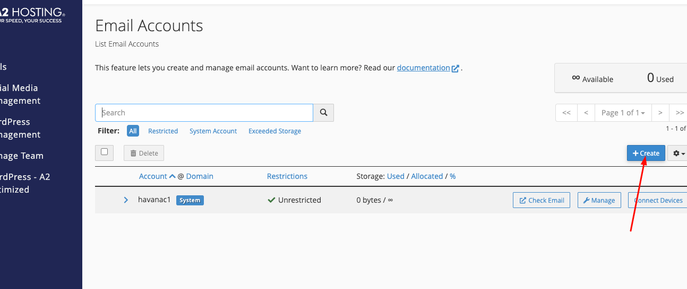Click into the Search input field
This screenshot has height=289, width=687.
pyautogui.click(x=204, y=113)
